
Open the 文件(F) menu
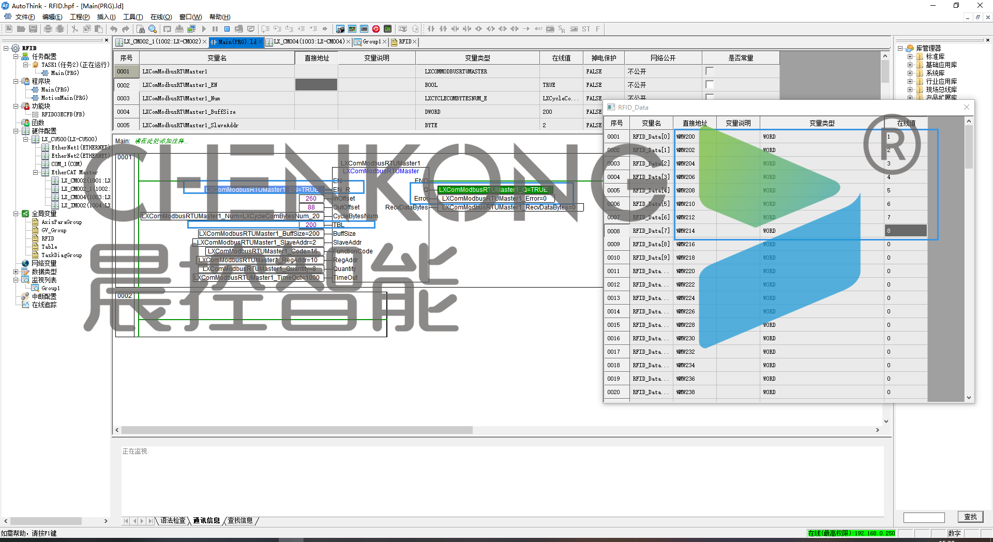click(25, 17)
